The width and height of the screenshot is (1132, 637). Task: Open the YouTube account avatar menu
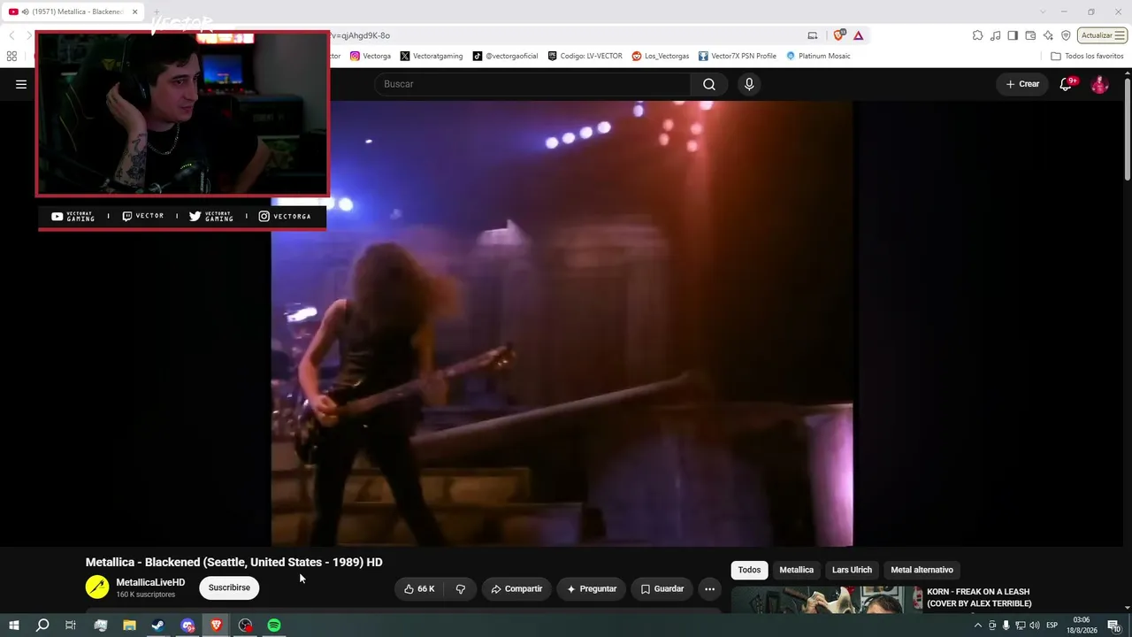point(1099,84)
